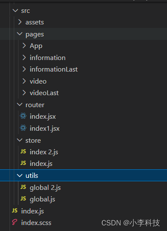Expand the video folder chevron

point(24,81)
